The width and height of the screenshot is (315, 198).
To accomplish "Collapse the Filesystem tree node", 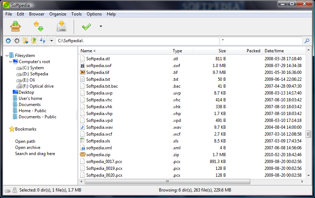I will (7, 56).
